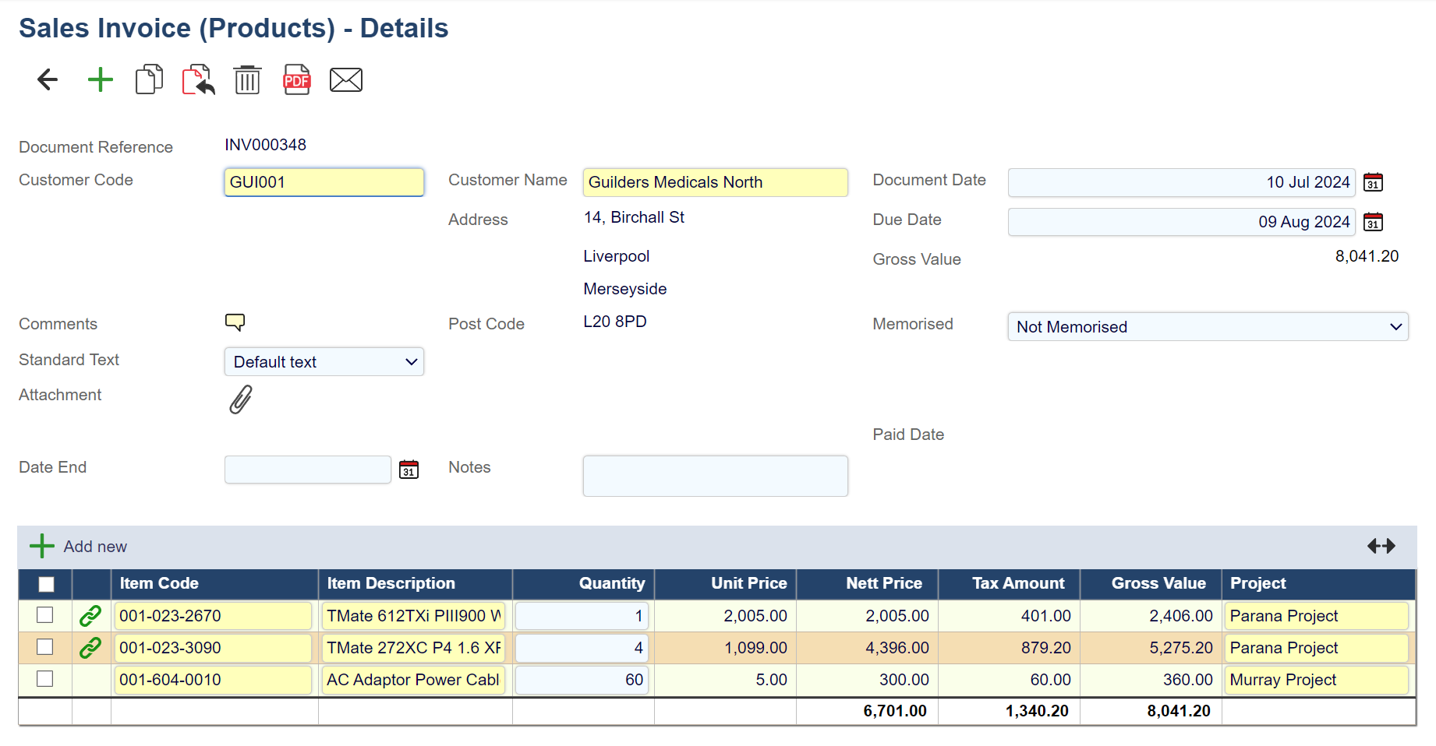Click the Gross Value column header

point(1158,583)
